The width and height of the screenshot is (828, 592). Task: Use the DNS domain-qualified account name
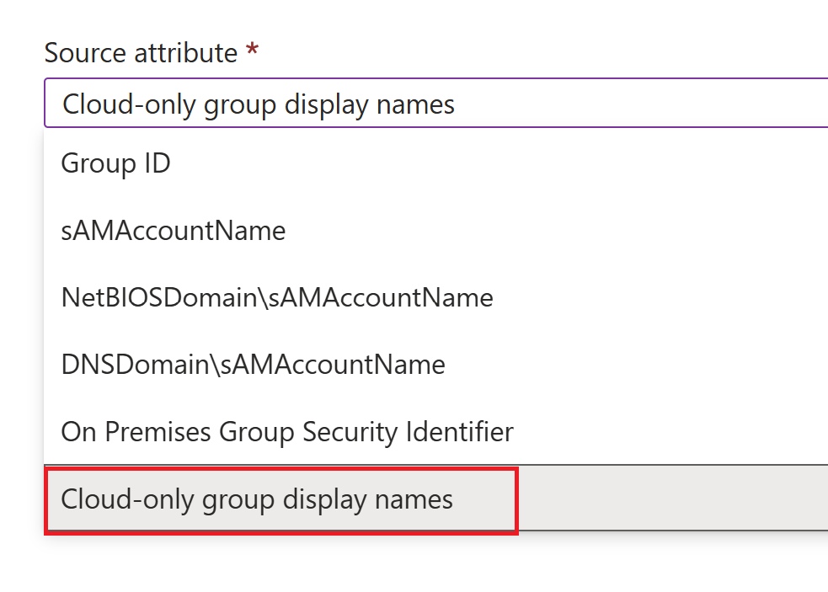point(254,365)
